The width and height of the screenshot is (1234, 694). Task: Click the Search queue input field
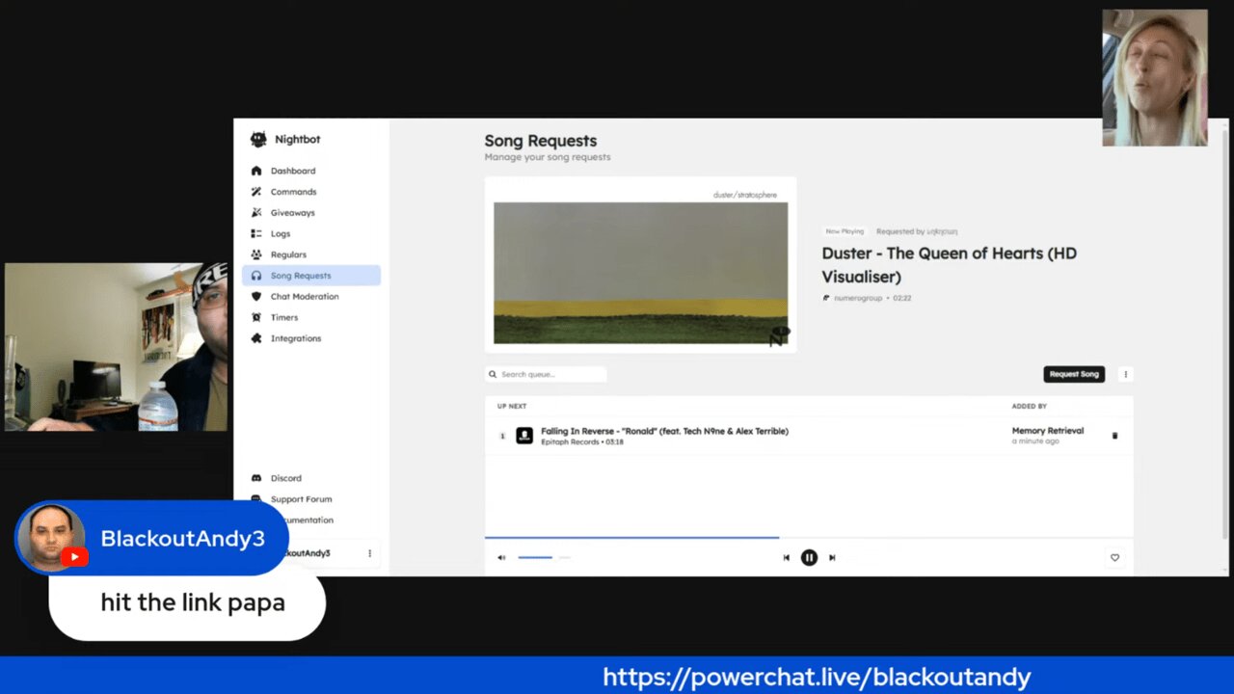coord(546,374)
